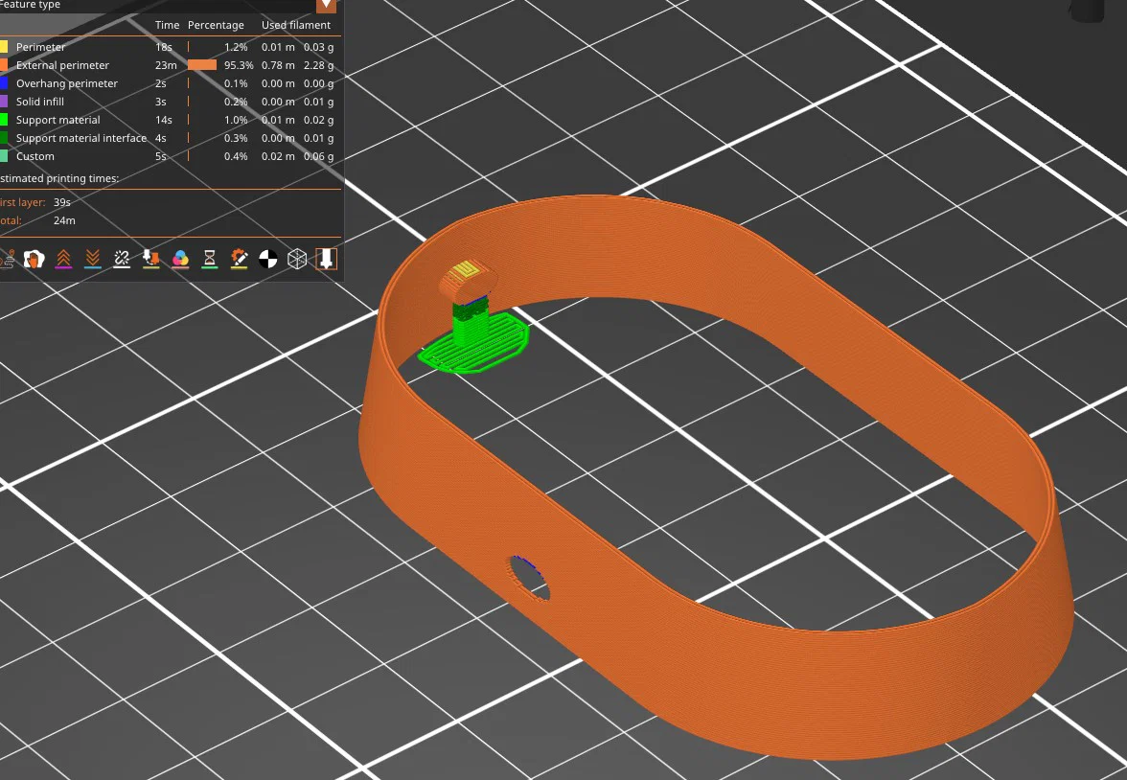Toggle seams broken-link icon
Image resolution: width=1127 pixels, height=780 pixels.
122,259
